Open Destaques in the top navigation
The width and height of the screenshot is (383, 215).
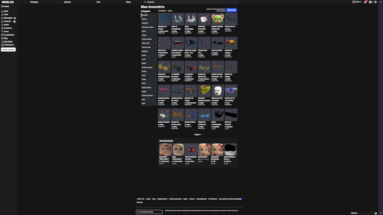coord(34,2)
